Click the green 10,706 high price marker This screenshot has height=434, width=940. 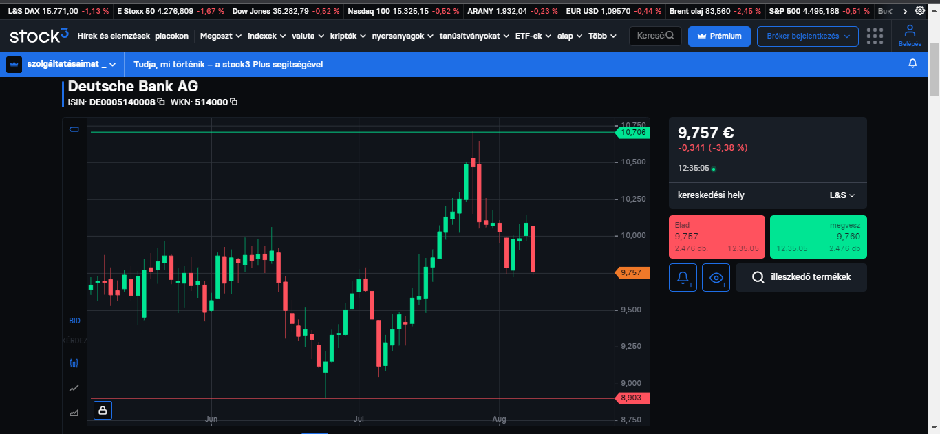point(632,132)
